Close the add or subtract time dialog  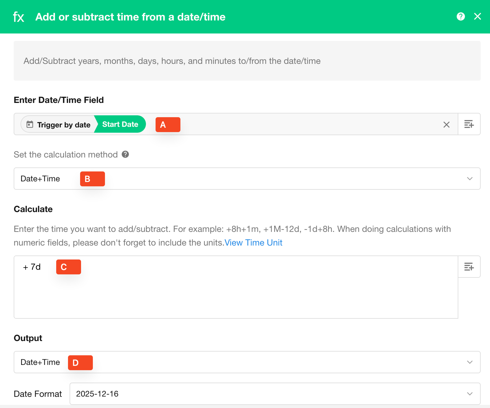478,16
